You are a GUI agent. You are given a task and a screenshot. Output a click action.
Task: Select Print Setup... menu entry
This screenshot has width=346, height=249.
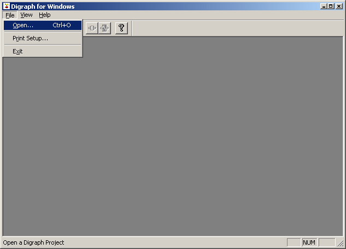43,38
